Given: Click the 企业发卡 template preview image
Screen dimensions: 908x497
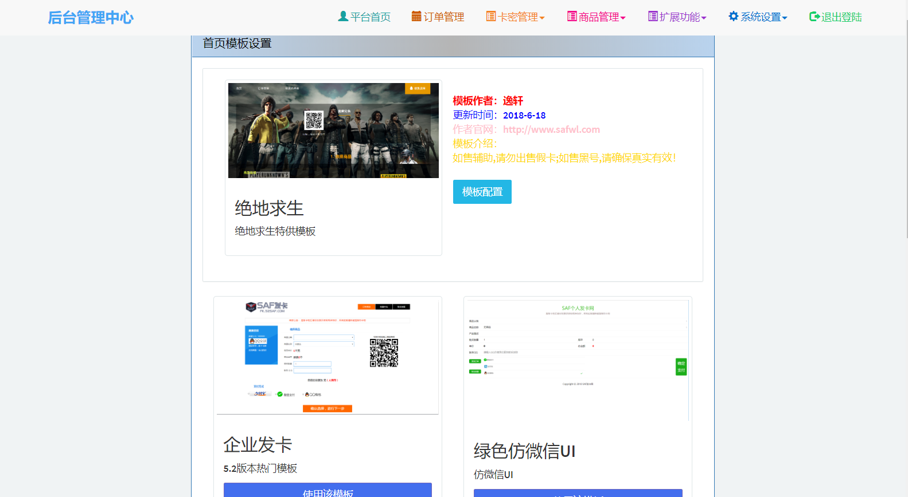Looking at the screenshot, I should [328, 357].
